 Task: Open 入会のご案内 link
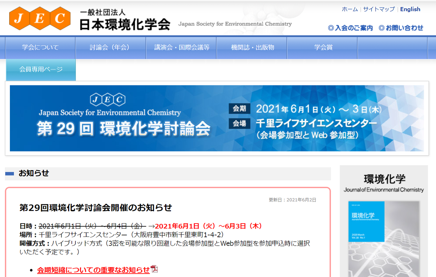(x=351, y=28)
